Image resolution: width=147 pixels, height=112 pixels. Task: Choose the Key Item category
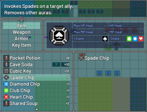point(21,45)
